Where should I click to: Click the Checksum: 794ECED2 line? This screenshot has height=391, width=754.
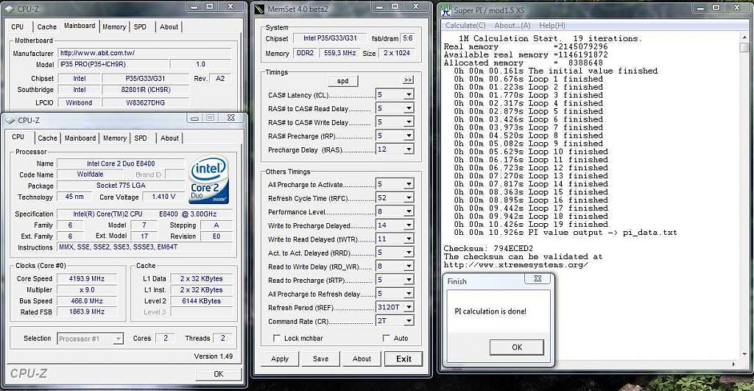pos(488,249)
